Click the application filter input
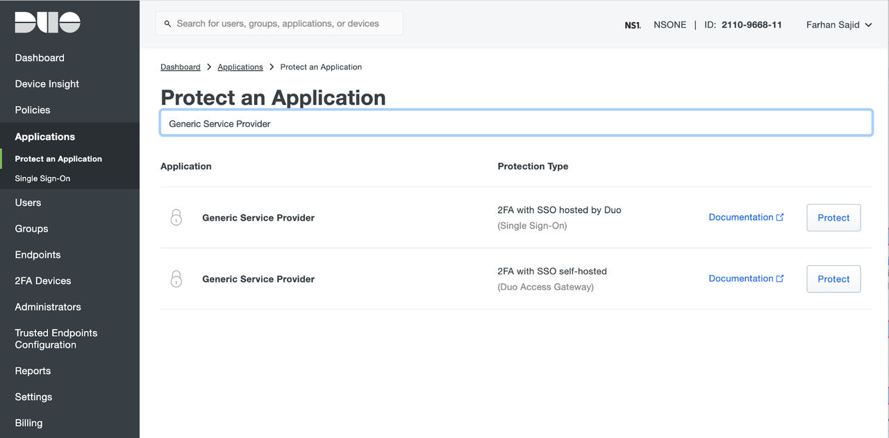 click(516, 123)
